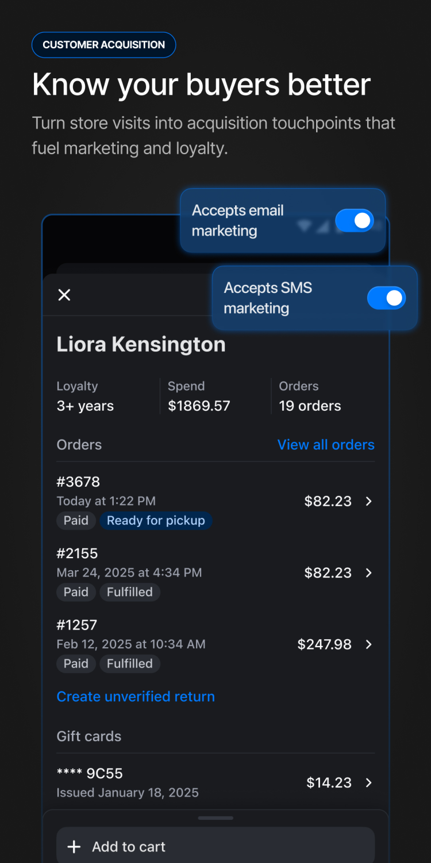Toggle Accepts email marketing switch

pos(355,220)
